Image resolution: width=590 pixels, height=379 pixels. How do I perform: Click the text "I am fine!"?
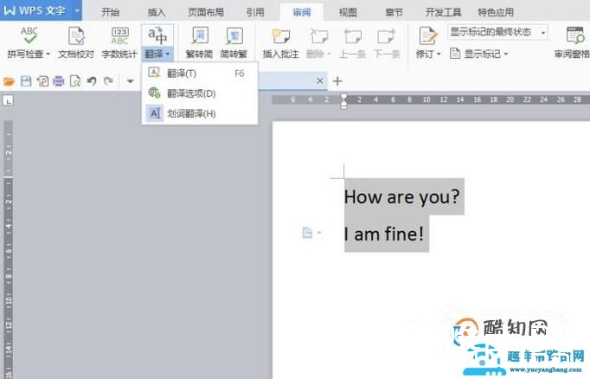pyautogui.click(x=384, y=234)
